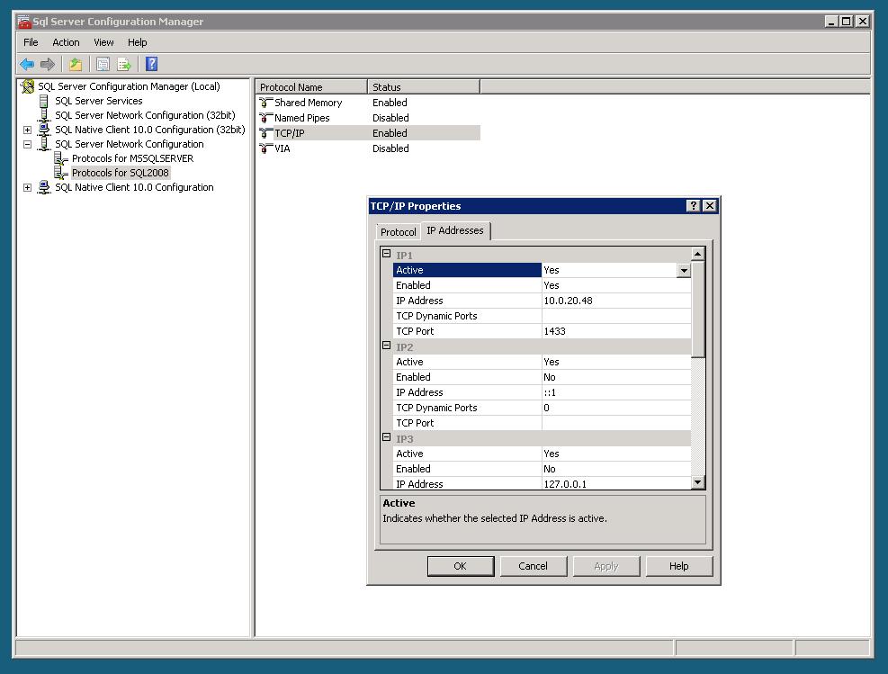The height and width of the screenshot is (674, 888).
Task: Select Protocols for MSSQLSERVER tree item
Action: click(132, 158)
